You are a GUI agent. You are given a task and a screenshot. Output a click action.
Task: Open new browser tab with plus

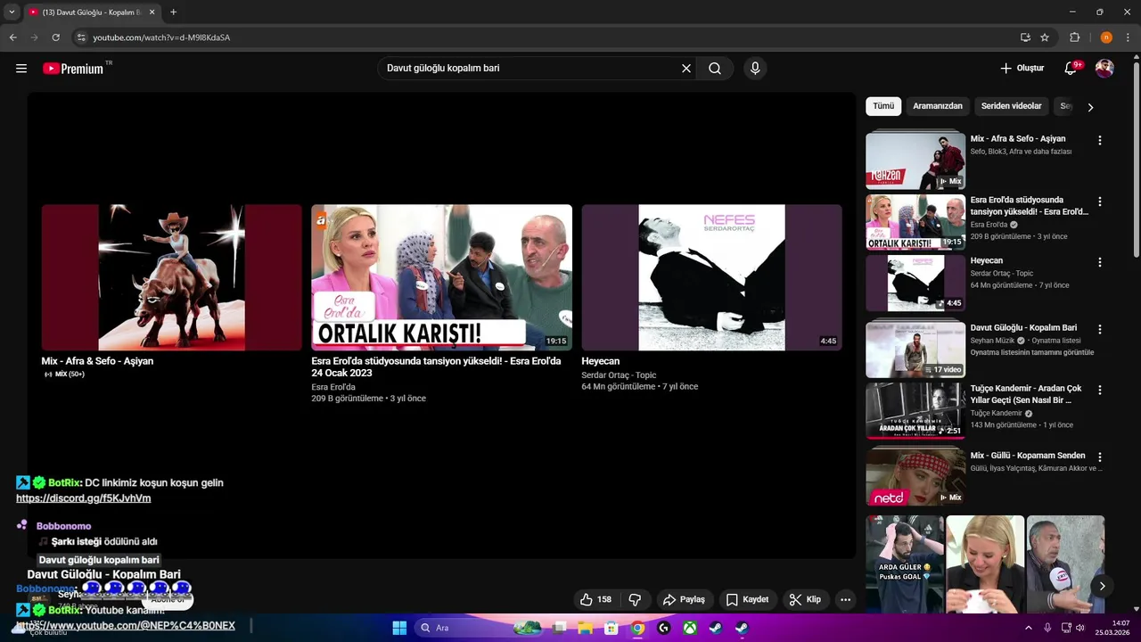click(173, 12)
